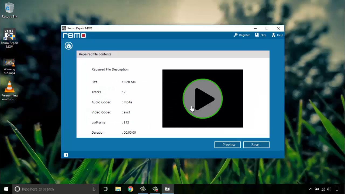Click the Tracks value 2
This screenshot has width=345, height=194.
pos(125,92)
